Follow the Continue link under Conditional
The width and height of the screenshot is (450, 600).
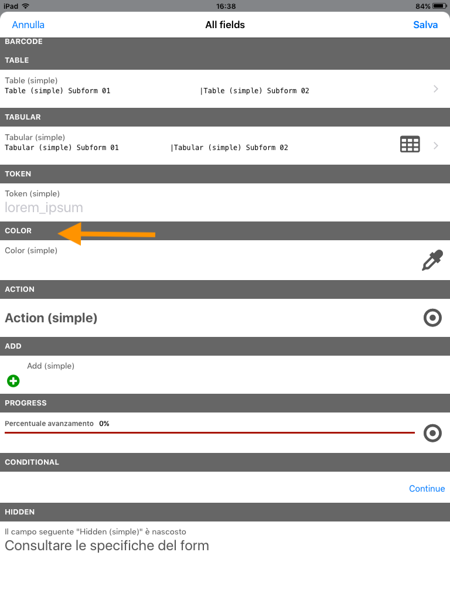point(427,489)
